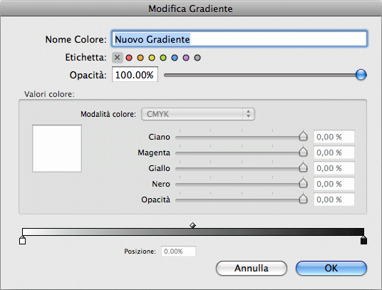
Task: Click the Ciano slider handle
Action: coord(303,136)
